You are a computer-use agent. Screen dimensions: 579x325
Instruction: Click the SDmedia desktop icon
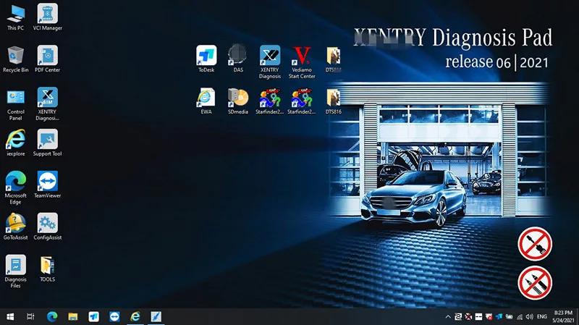pyautogui.click(x=238, y=101)
